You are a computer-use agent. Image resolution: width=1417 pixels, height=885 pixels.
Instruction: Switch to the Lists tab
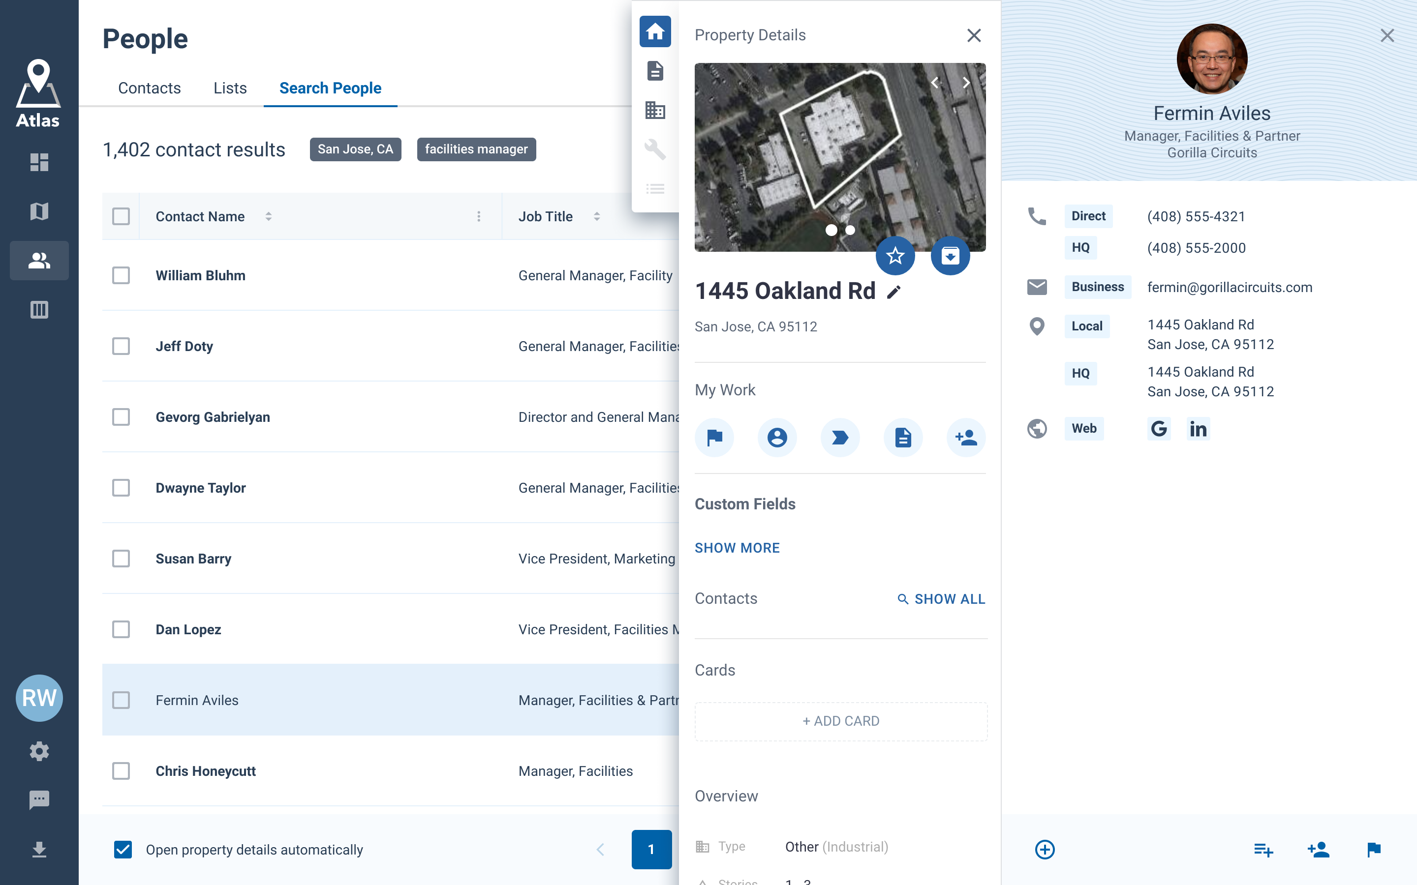[230, 88]
